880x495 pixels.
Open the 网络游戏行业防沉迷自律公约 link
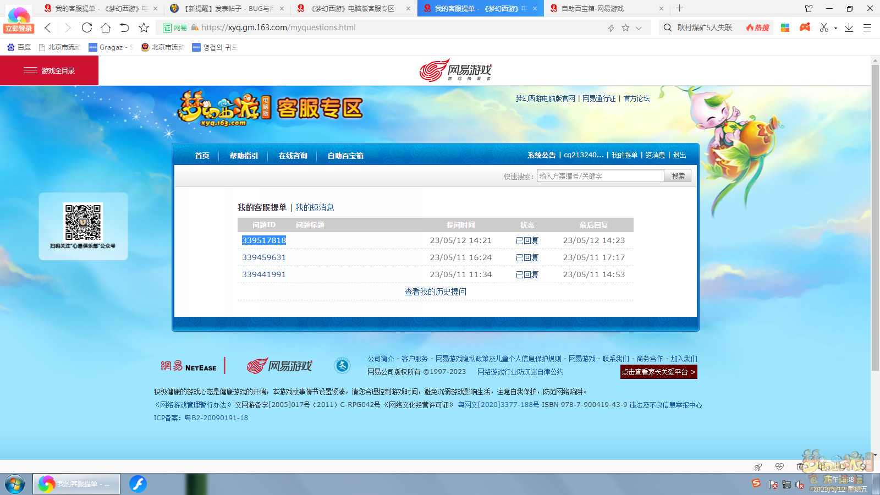point(520,372)
